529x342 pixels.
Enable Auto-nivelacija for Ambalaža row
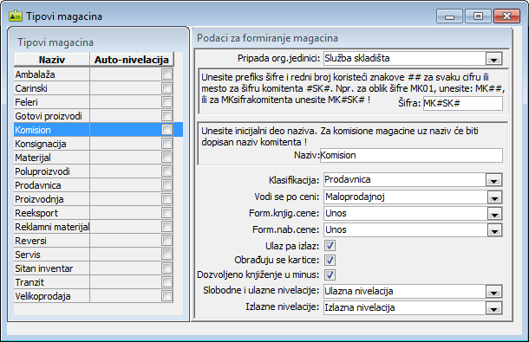167,74
